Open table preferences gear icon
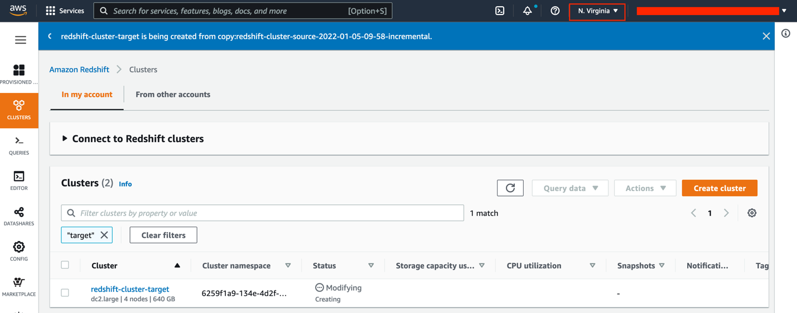Viewport: 797px width, 313px height. tap(752, 213)
